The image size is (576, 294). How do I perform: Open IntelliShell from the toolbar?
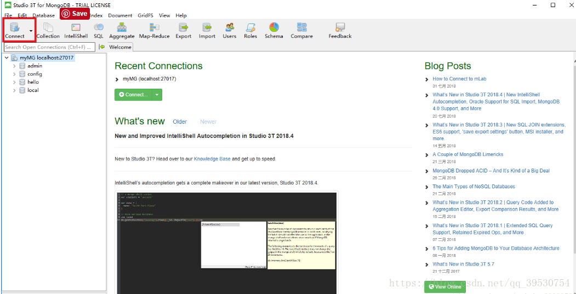[x=76, y=31]
